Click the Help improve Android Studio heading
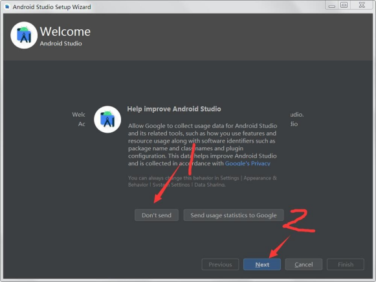376x282 pixels. click(174, 109)
